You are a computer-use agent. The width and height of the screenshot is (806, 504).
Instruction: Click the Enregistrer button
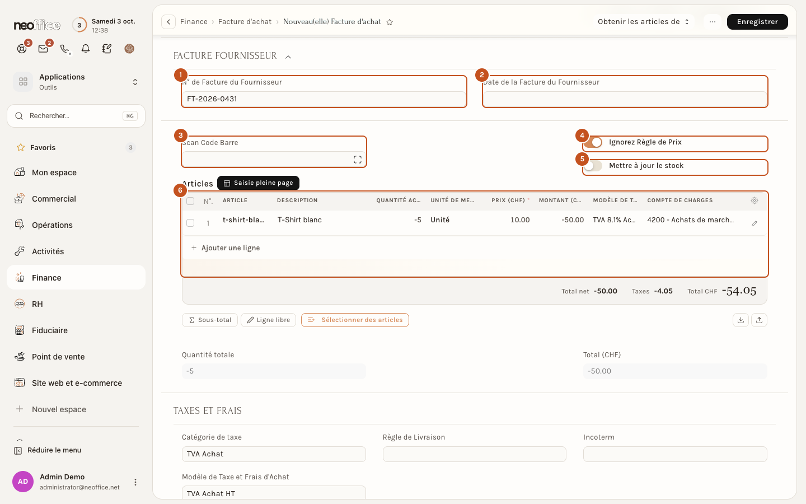tap(757, 22)
